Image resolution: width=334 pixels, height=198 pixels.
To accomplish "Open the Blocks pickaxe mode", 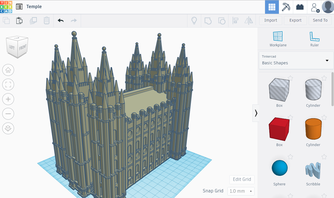I will click(x=286, y=7).
